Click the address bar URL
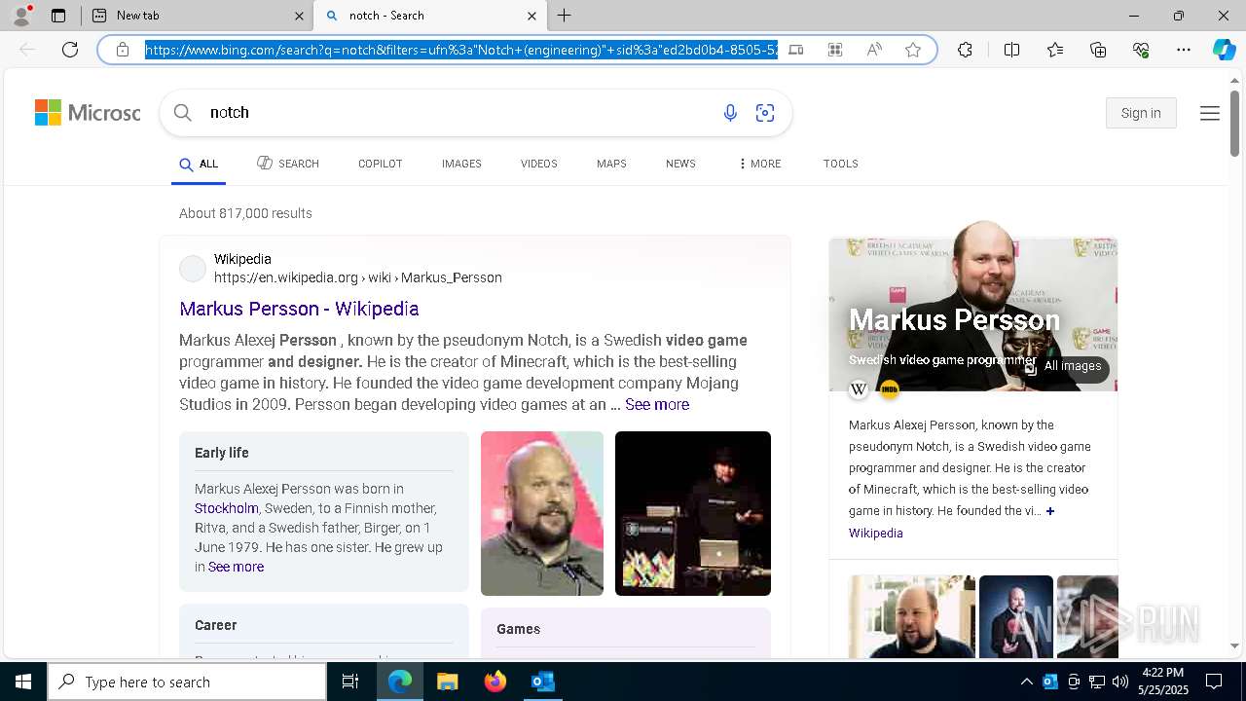The width and height of the screenshot is (1246, 701). (x=461, y=50)
